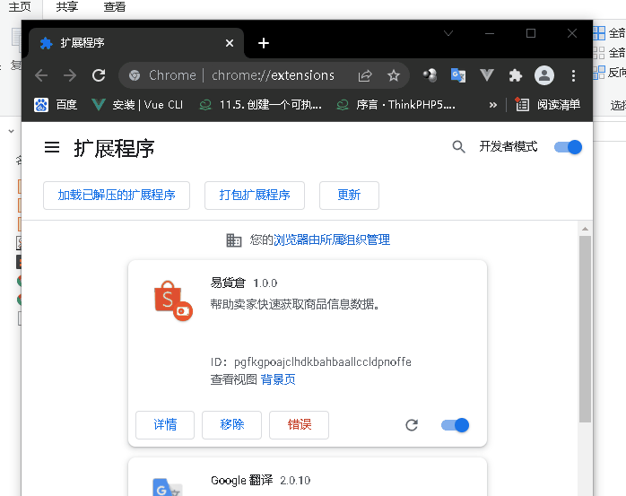Image resolution: width=626 pixels, height=496 pixels.
Task: Click the Google 翻译 extension icon card
Action: click(x=168, y=487)
